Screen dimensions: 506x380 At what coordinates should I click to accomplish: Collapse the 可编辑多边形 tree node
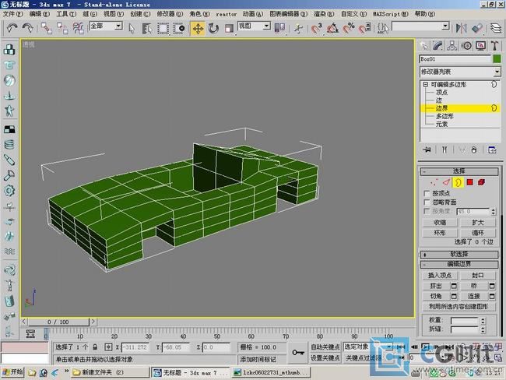[x=425, y=84]
